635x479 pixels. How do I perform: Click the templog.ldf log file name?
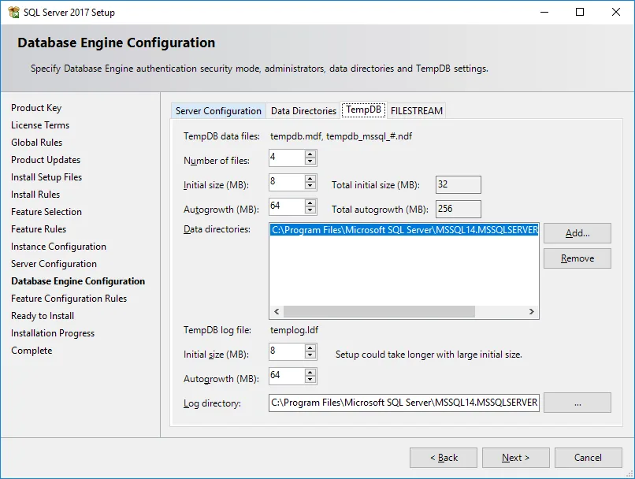[x=294, y=330]
